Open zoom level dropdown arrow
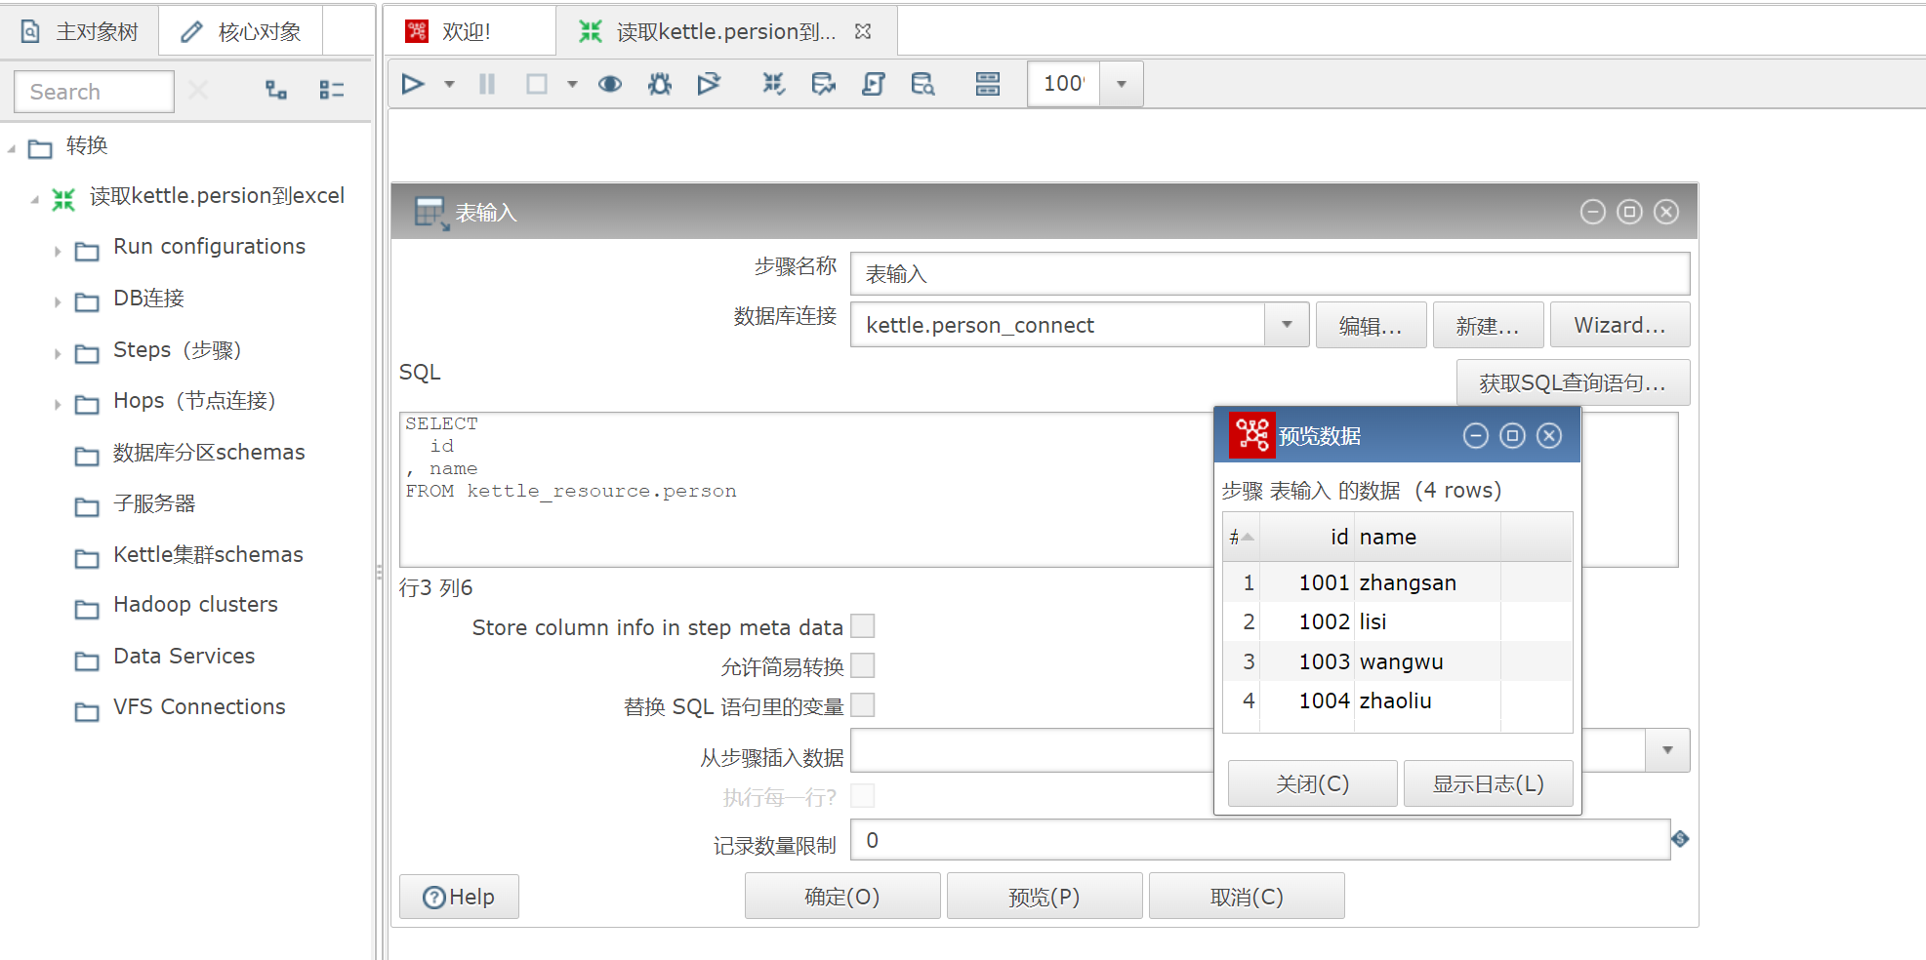 click(1122, 84)
